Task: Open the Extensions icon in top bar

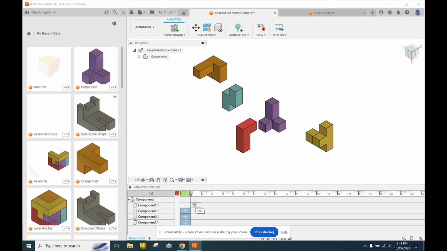Action: 381,13
